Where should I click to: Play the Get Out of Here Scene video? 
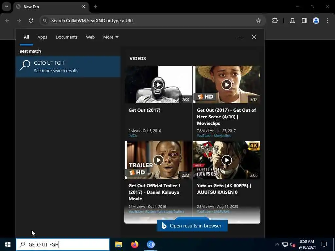coord(226,85)
